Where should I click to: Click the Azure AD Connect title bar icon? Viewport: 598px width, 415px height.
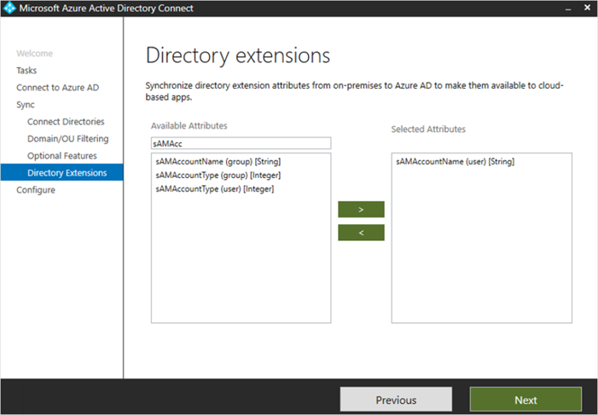click(9, 8)
